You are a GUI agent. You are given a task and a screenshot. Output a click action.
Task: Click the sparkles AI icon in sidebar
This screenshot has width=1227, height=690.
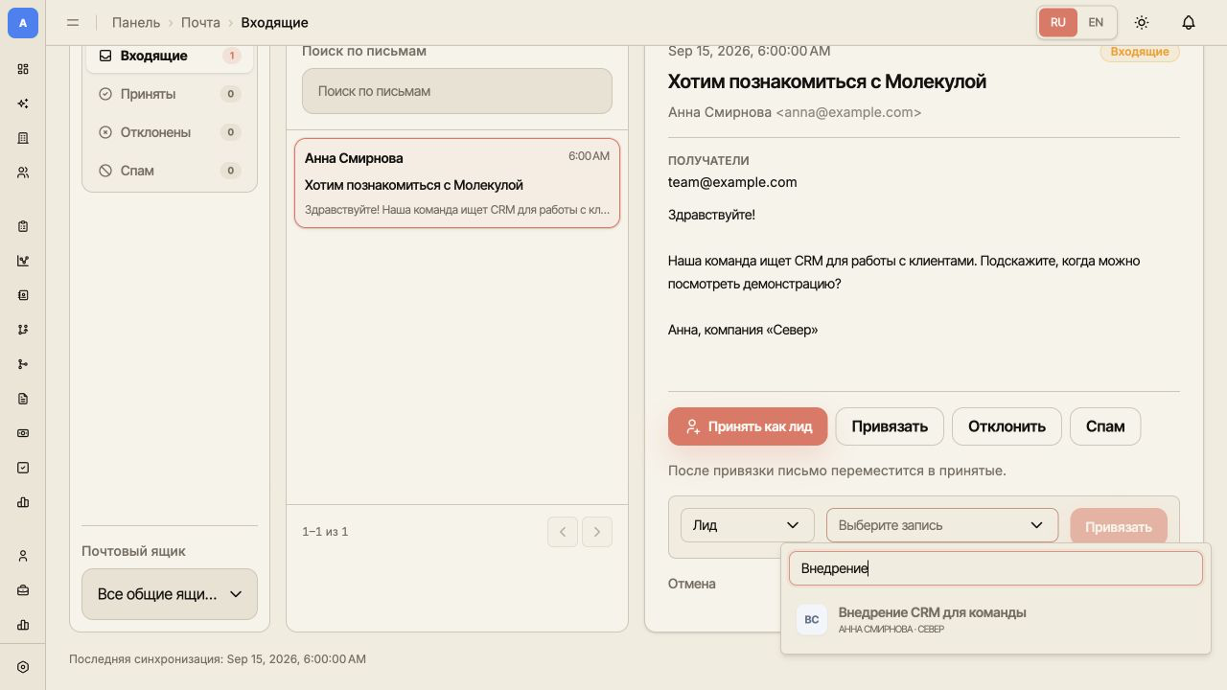click(23, 103)
